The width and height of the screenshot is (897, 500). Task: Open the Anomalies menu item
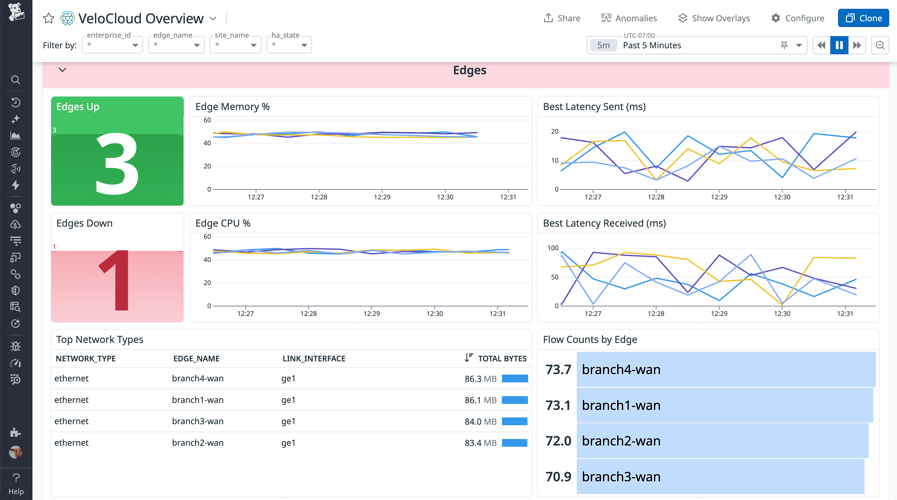click(x=629, y=18)
